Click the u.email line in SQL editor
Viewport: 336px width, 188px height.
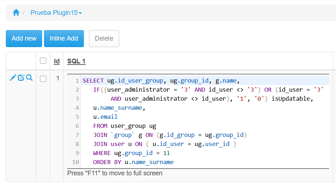[105, 117]
